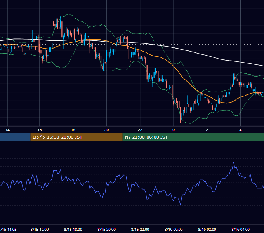Click the lowest candlestick wick after midnight

181,115
